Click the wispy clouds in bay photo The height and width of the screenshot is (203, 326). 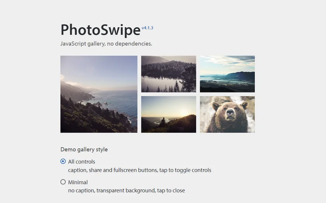[229, 60]
